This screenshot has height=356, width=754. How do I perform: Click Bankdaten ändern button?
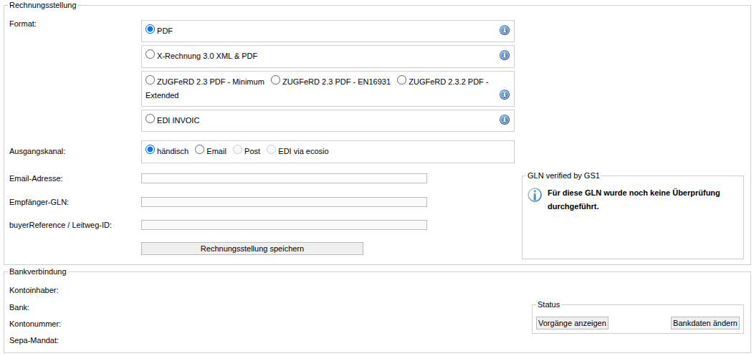point(705,323)
